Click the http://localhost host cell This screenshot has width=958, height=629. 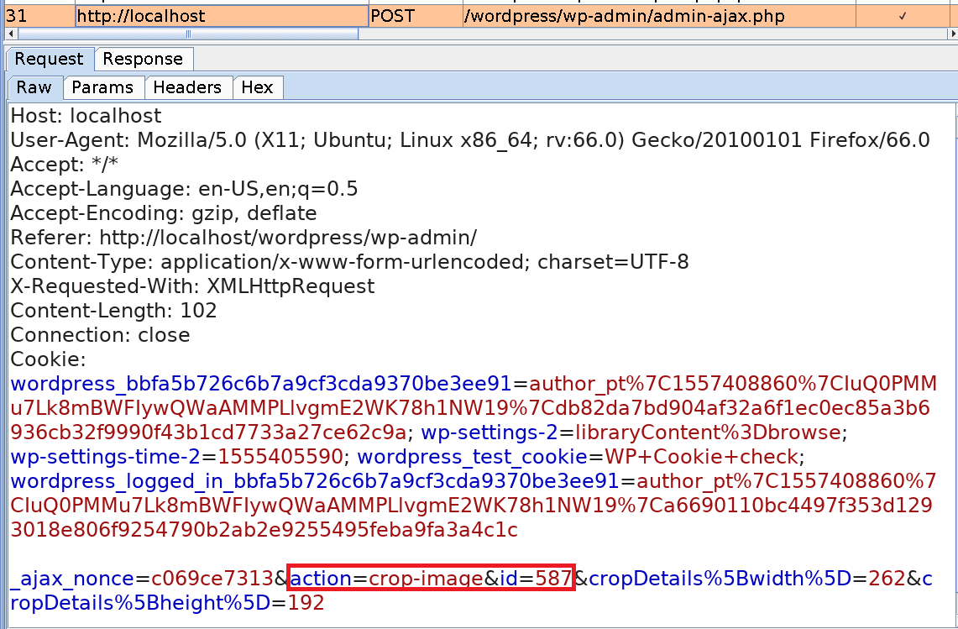218,15
